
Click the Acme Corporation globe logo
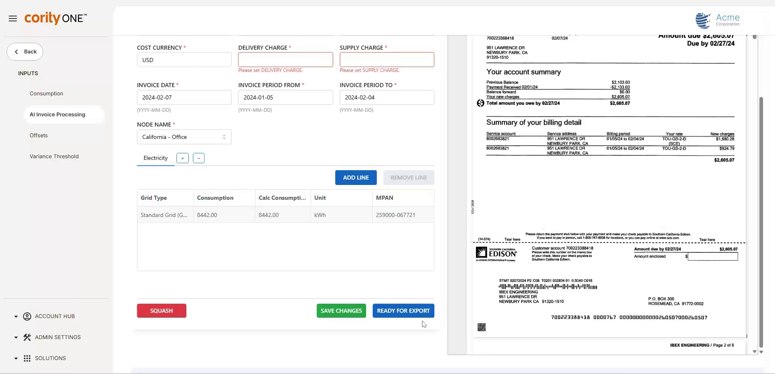(703, 21)
